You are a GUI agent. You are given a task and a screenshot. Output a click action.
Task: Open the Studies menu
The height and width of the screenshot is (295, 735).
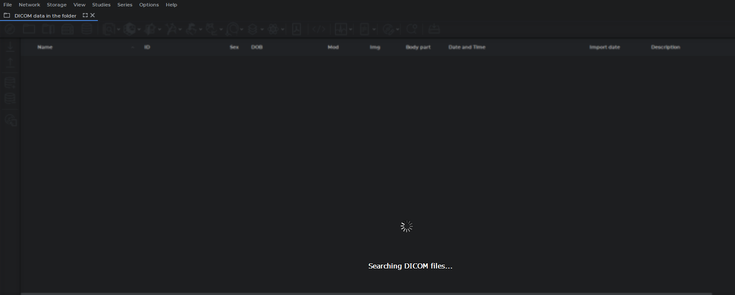click(101, 5)
